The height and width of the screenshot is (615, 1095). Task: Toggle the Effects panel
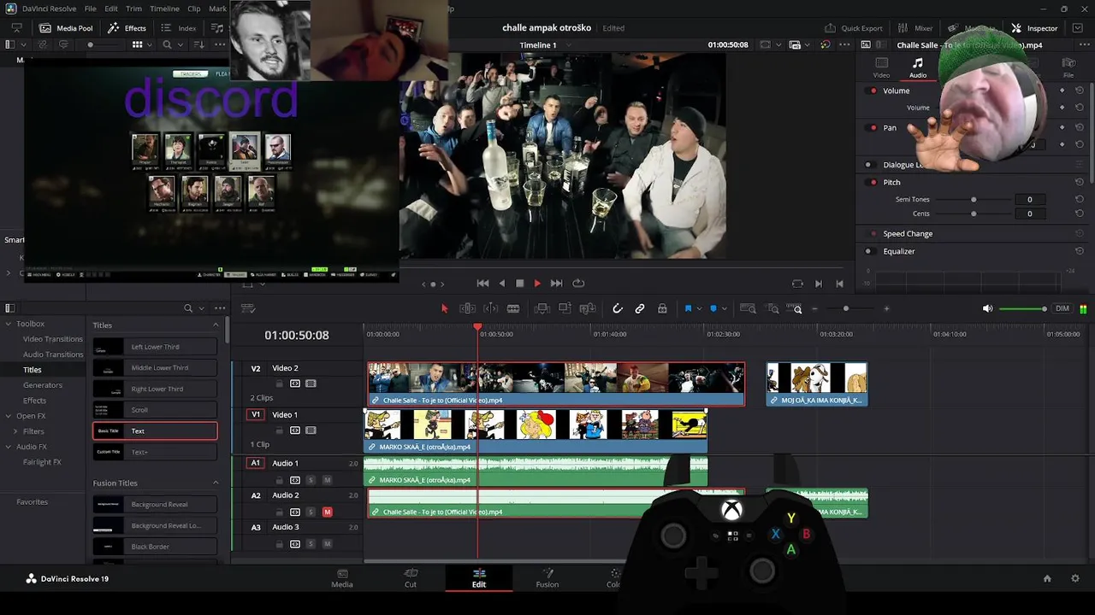click(127, 28)
